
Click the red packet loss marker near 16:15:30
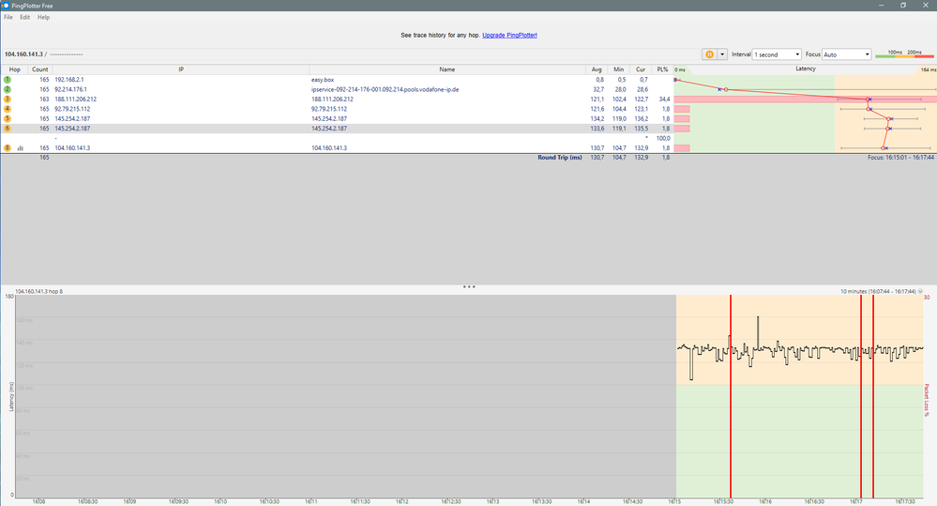[x=731, y=396]
